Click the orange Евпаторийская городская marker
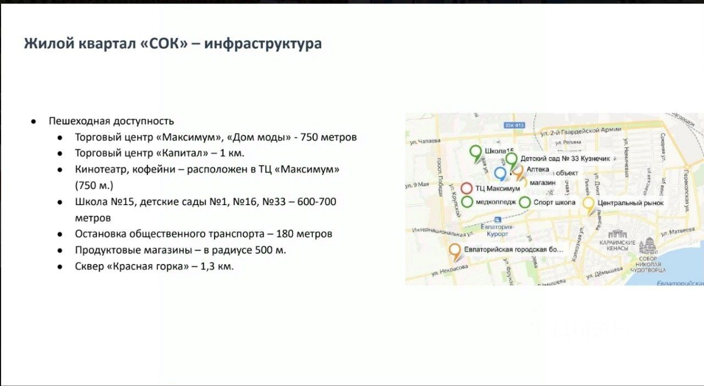Viewport: 704px width, 386px height. click(455, 252)
